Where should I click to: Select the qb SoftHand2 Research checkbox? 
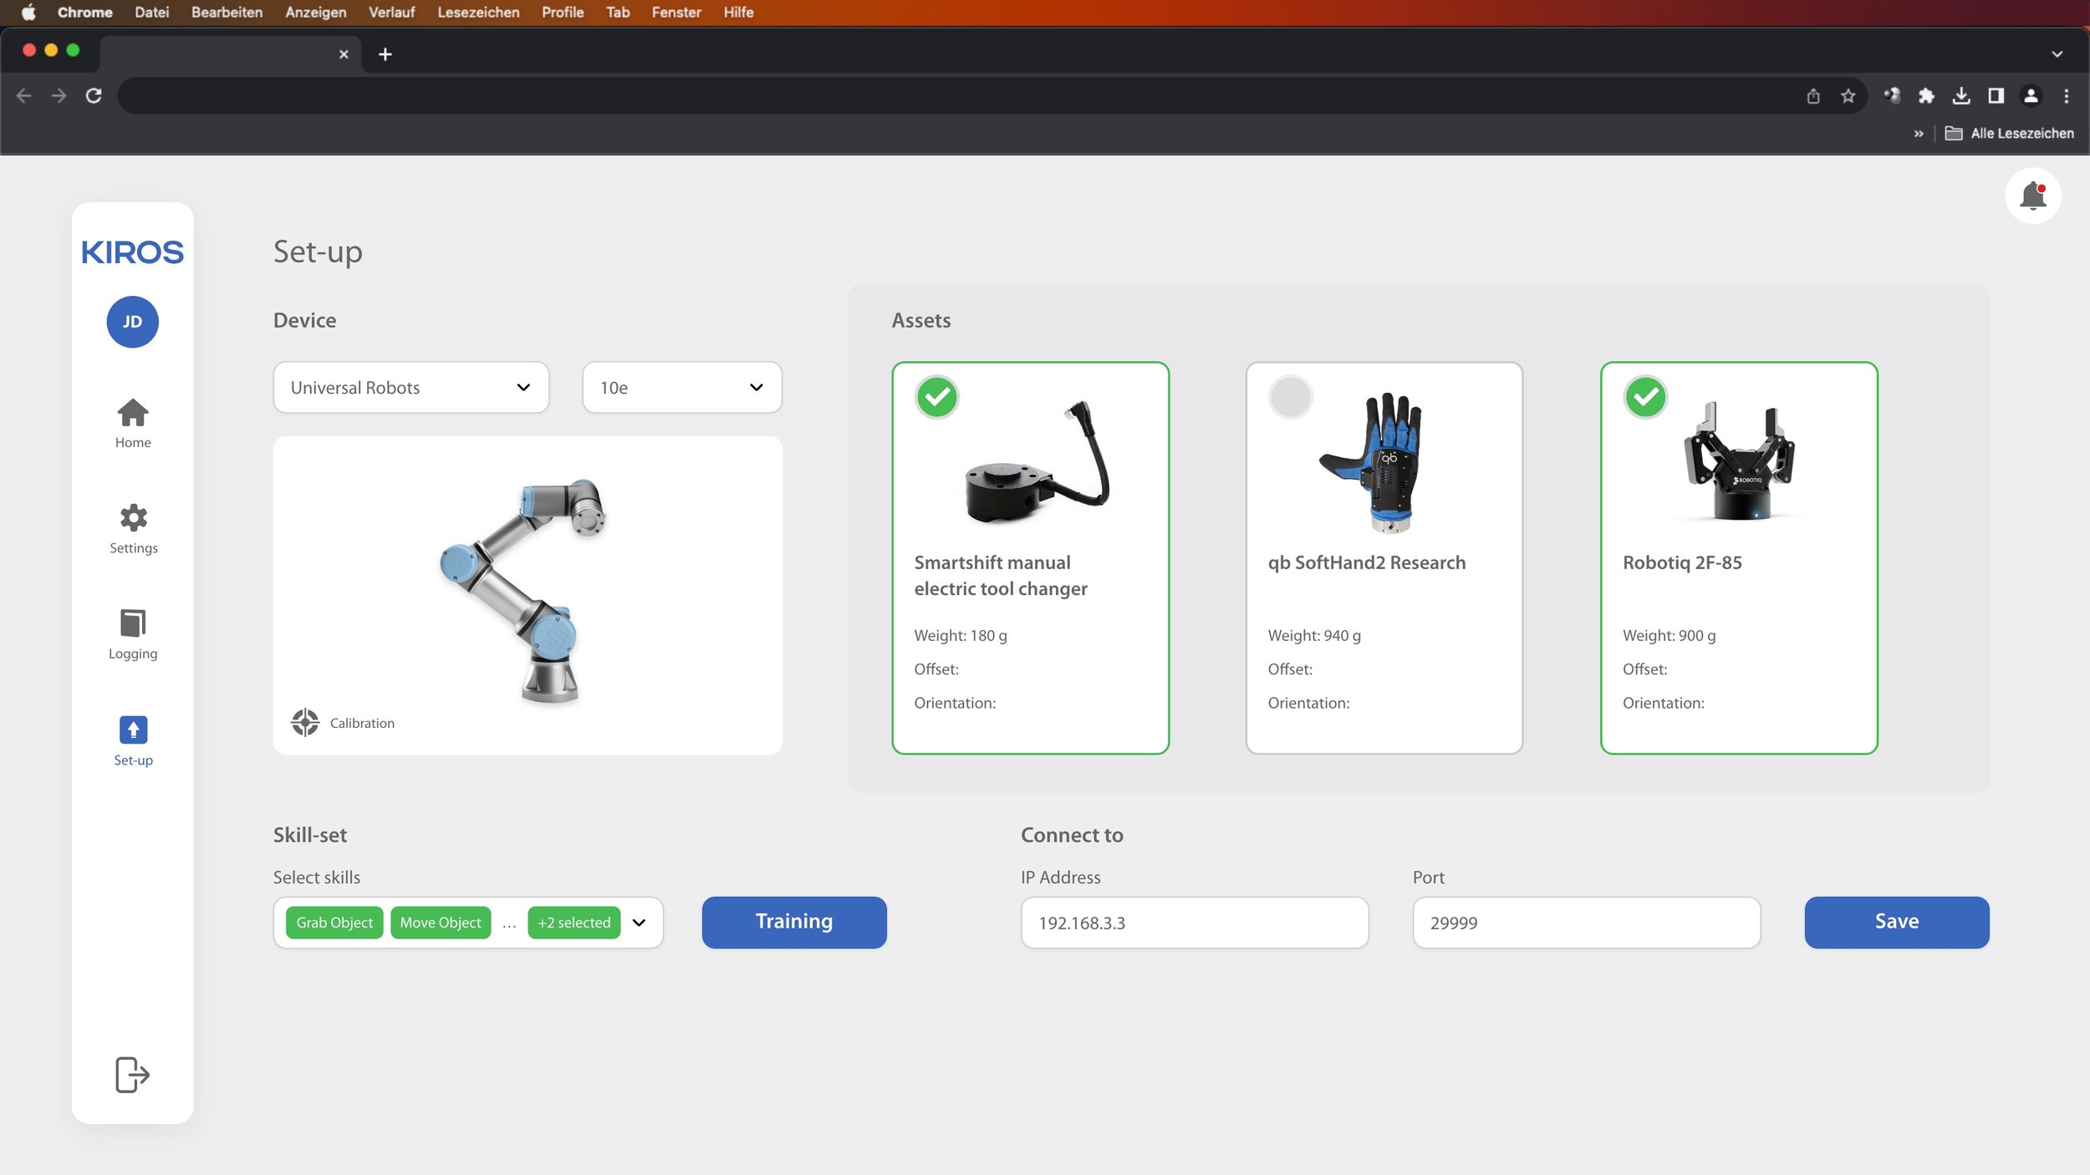[x=1290, y=397]
